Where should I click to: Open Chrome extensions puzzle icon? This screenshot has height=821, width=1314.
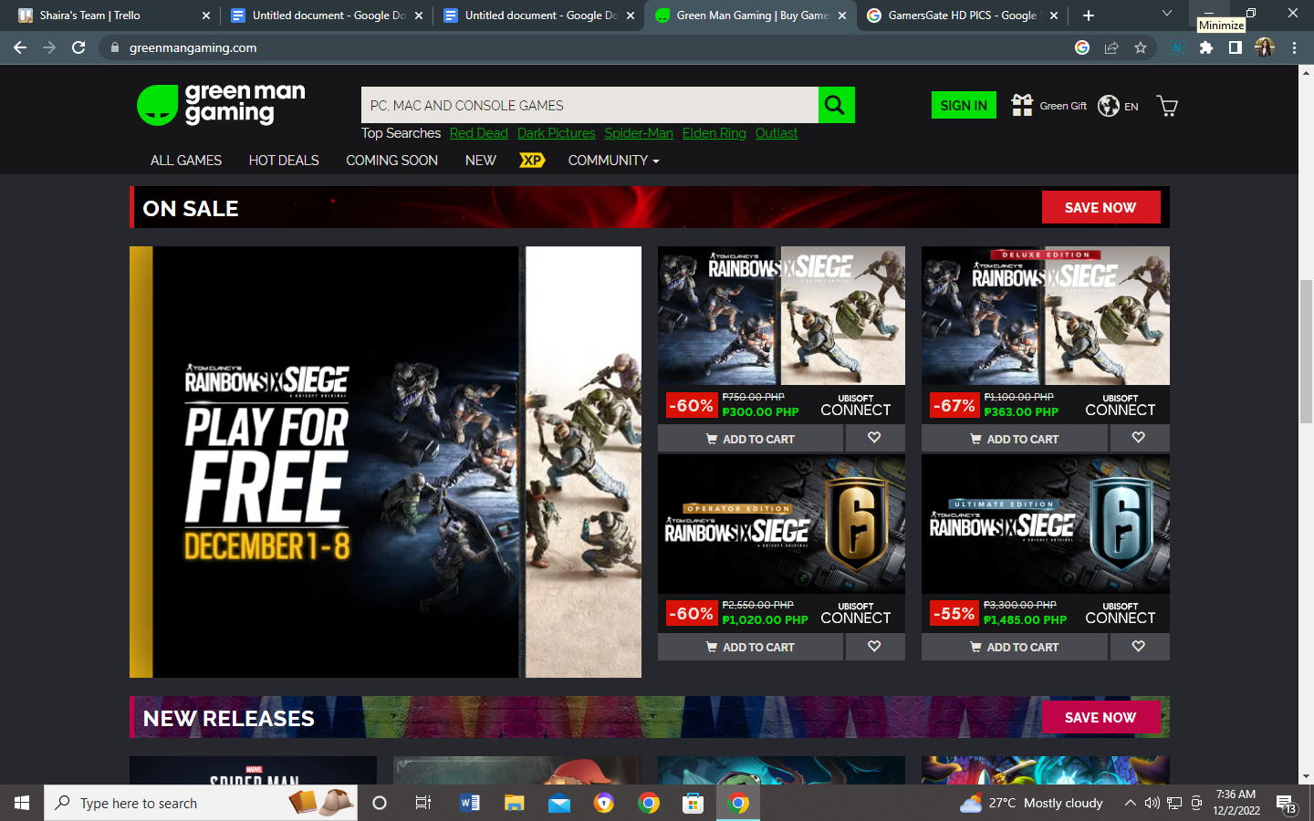click(1206, 47)
